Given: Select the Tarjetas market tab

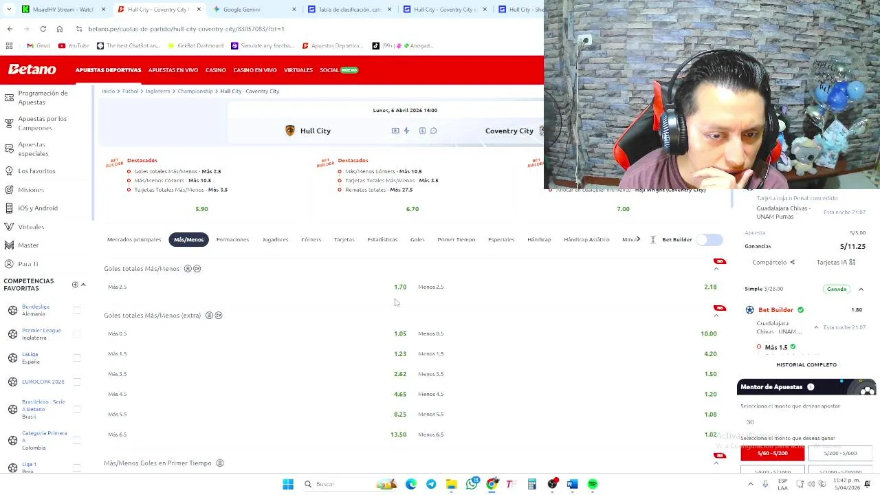Looking at the screenshot, I should pyautogui.click(x=344, y=239).
